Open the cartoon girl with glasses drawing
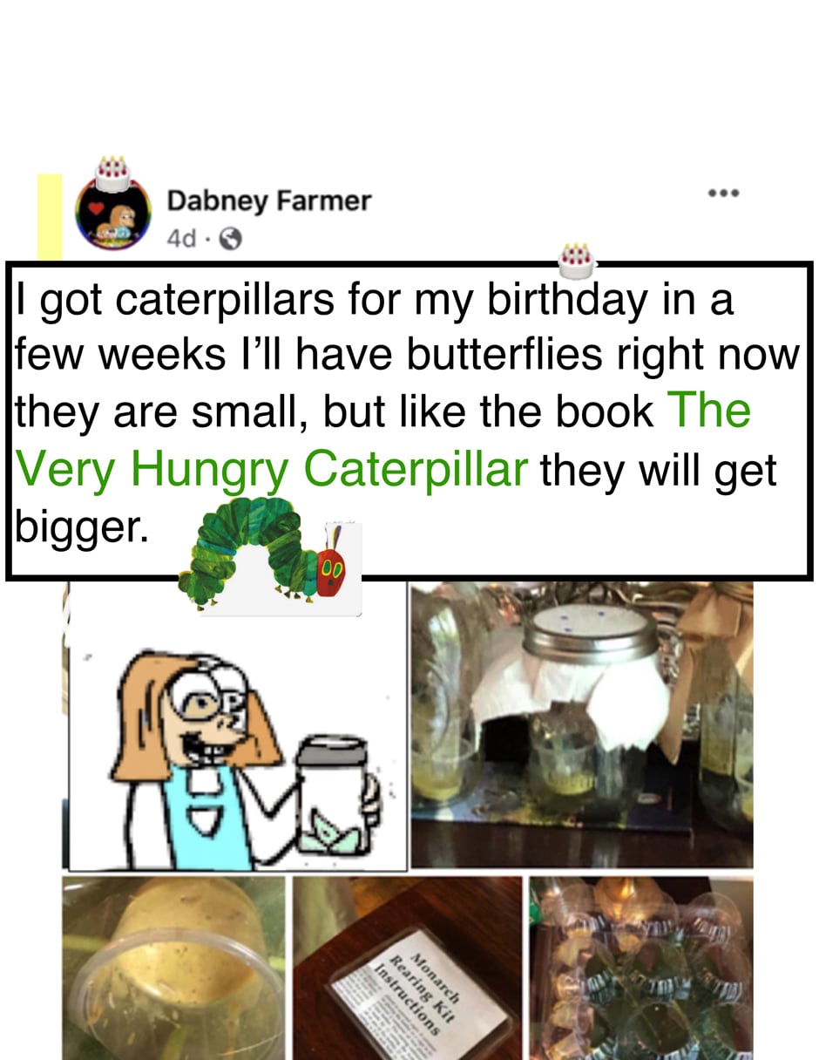Viewport: 819px width, 1060px height. [237, 727]
